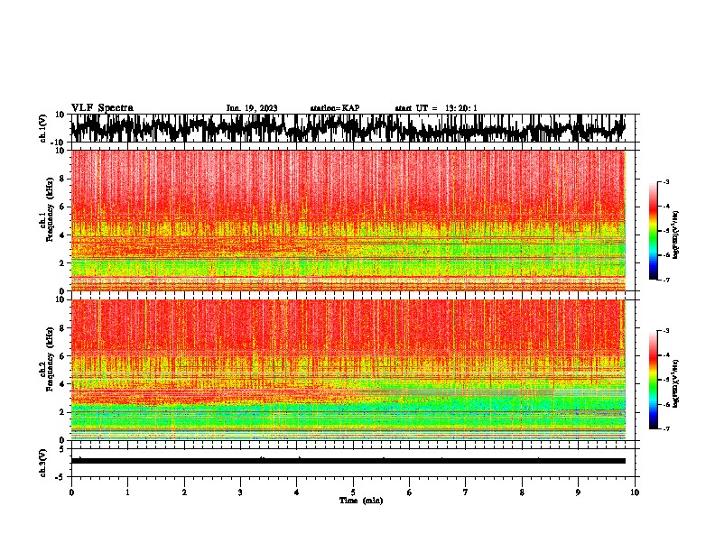Click the time axis tick label 7
Viewport: 715px width, 552px height.
466,492
